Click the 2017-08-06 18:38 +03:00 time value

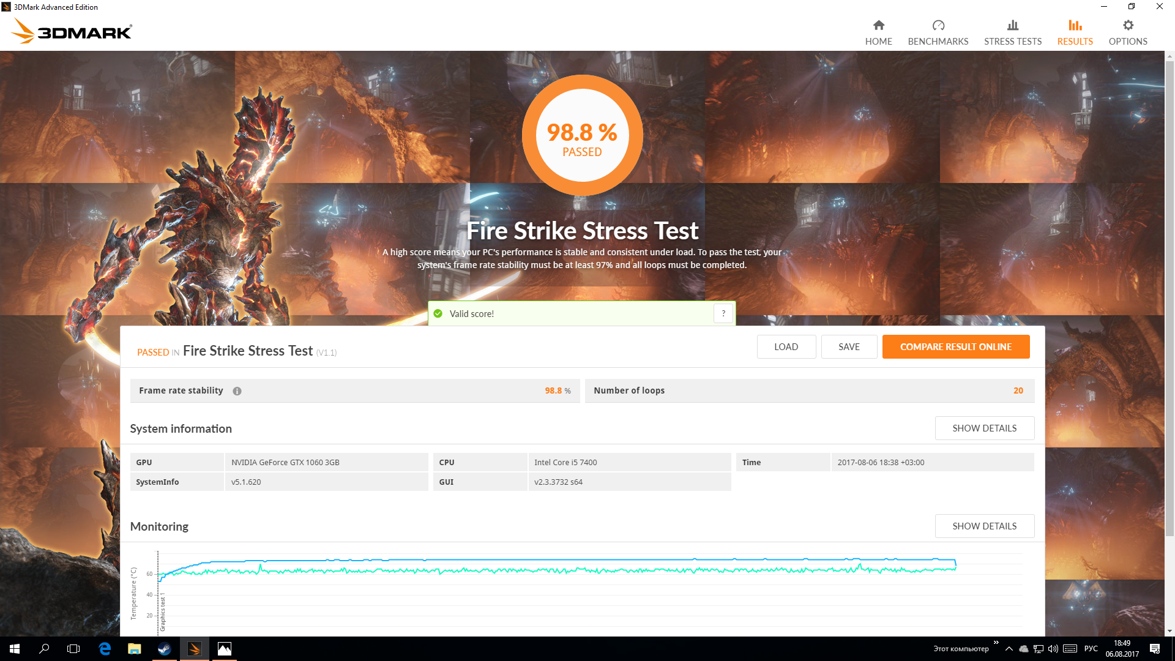pos(881,463)
